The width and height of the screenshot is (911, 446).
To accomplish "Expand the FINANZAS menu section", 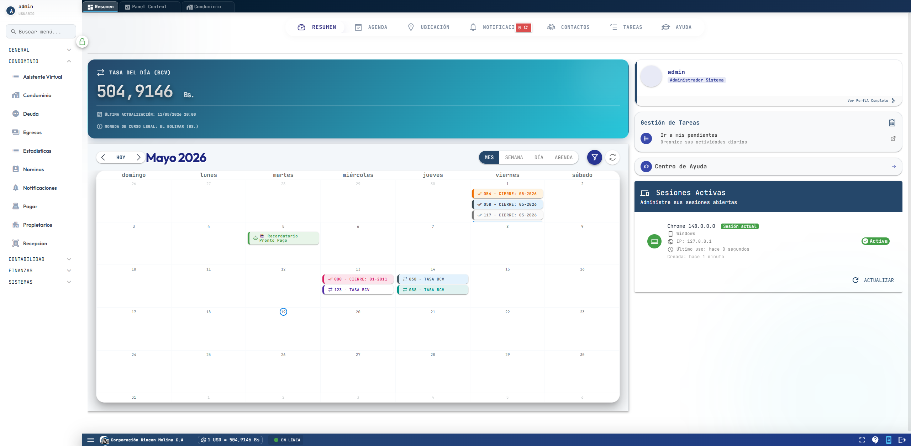I will [40, 271].
